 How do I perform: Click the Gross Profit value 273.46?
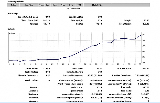pyautogui.click(x=46, y=68)
